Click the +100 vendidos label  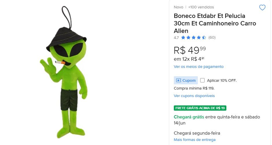(x=201, y=7)
